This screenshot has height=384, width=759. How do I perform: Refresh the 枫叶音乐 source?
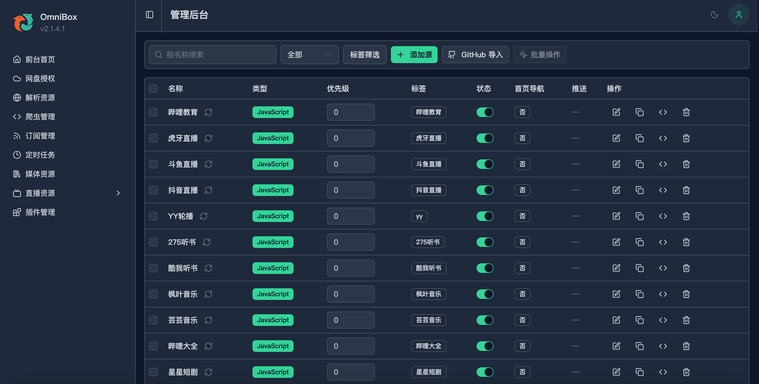209,294
